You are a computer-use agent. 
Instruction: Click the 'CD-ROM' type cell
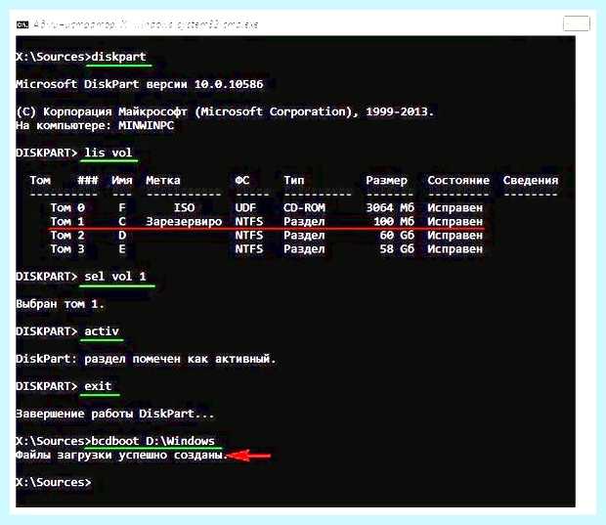[x=304, y=208]
